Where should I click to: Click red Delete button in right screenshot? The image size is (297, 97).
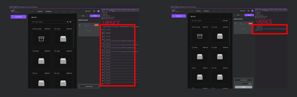tap(250, 24)
